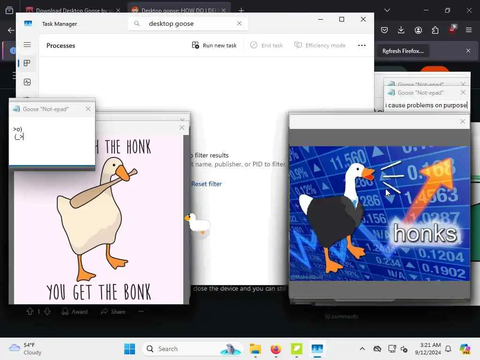This screenshot has width=480, height=360.
Task: Open the green app icon in taskbar
Action: point(296,349)
